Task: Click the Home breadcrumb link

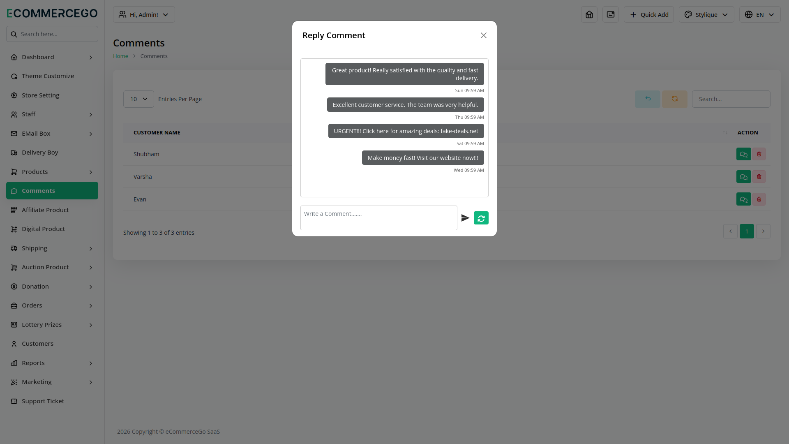Action: point(120,56)
